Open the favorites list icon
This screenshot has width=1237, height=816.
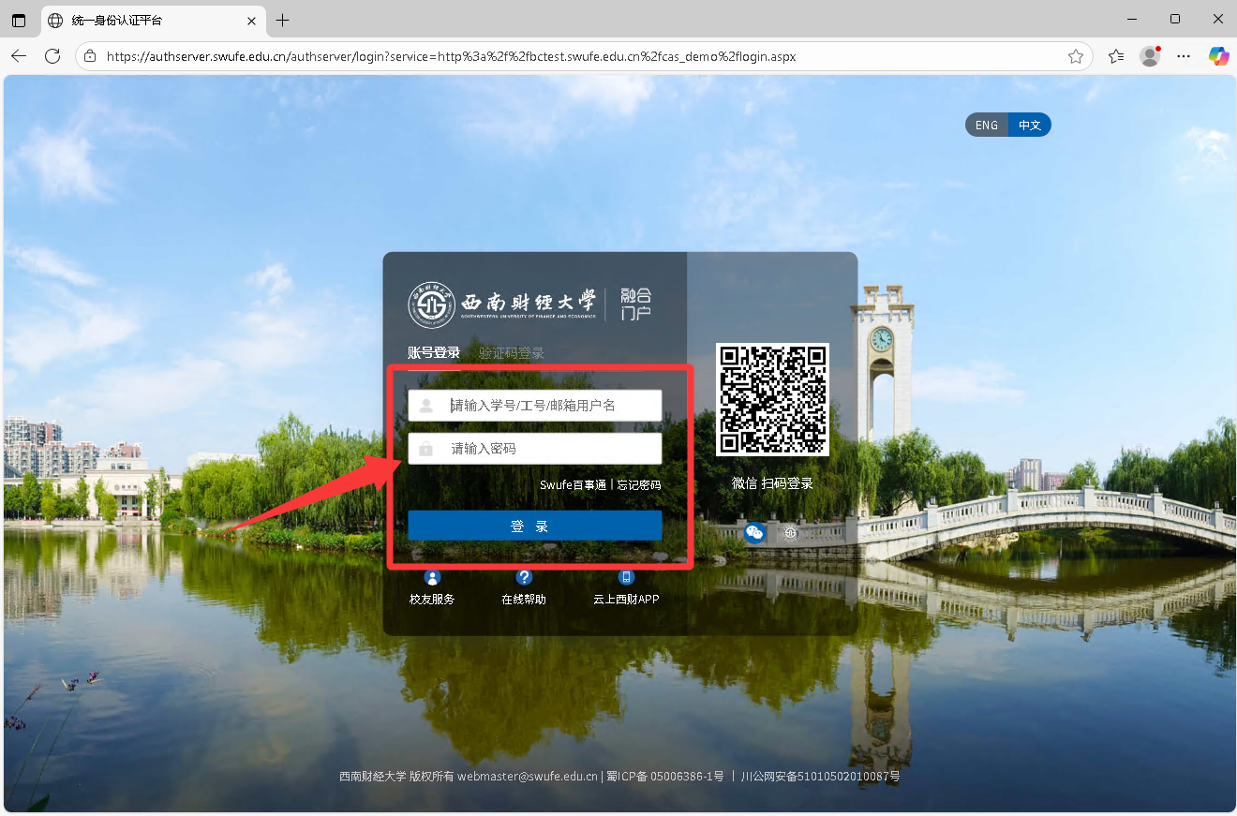click(x=1116, y=56)
